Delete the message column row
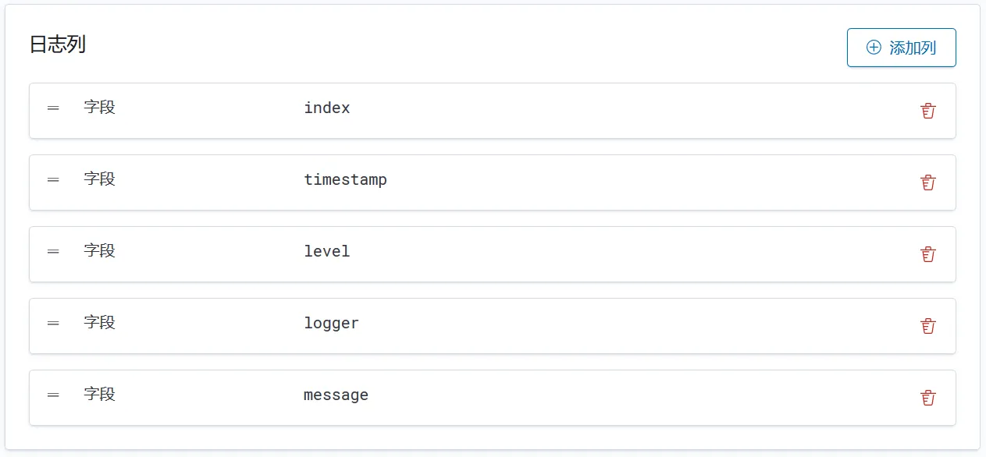Image resolution: width=986 pixels, height=457 pixels. [927, 398]
